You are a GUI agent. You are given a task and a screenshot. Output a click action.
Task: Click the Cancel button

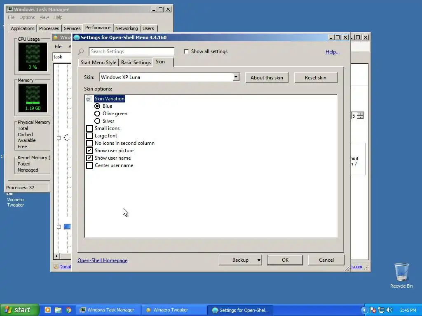pos(326,260)
